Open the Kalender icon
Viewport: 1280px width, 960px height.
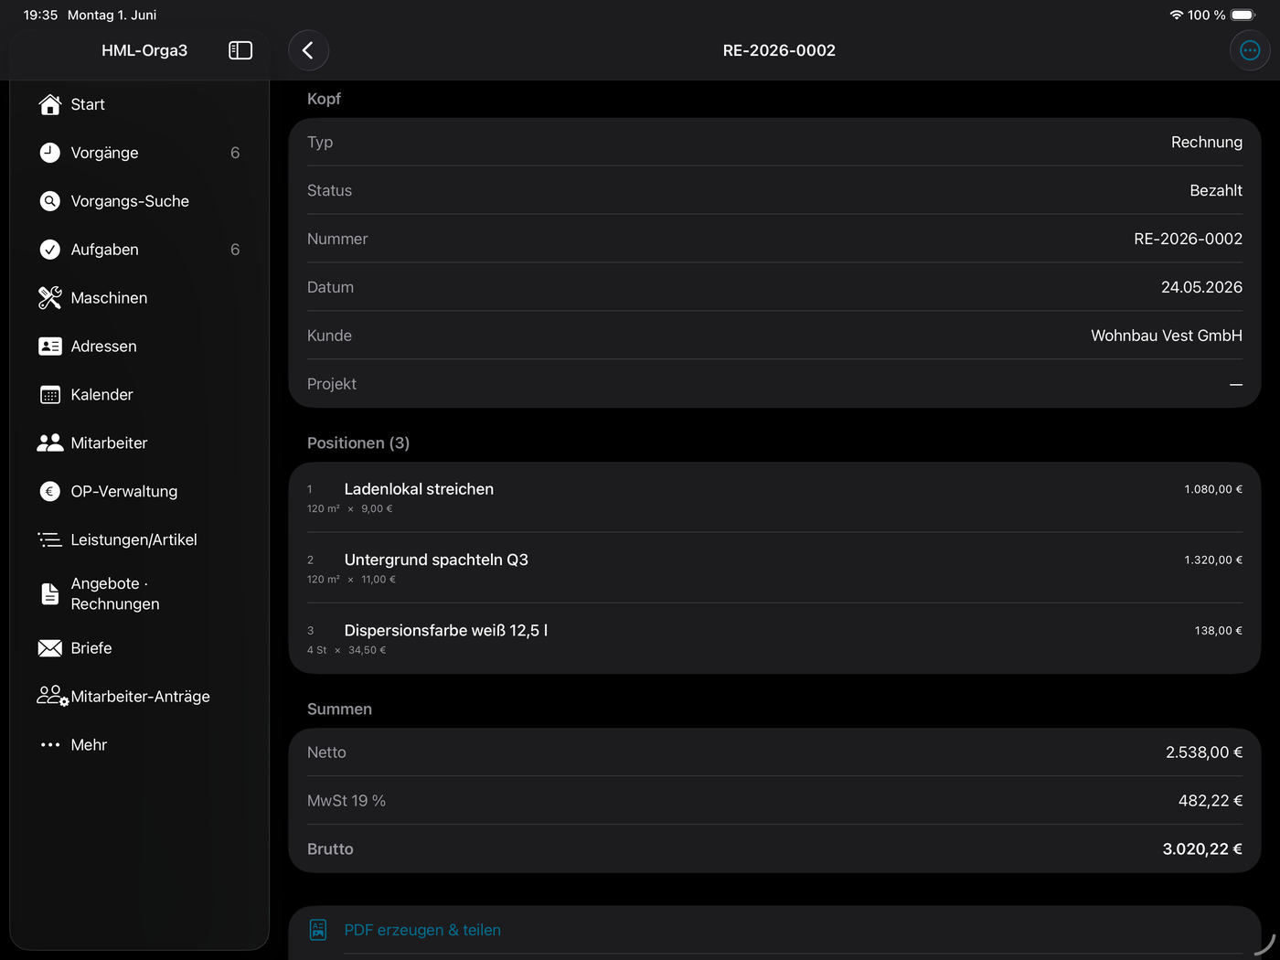coord(50,395)
